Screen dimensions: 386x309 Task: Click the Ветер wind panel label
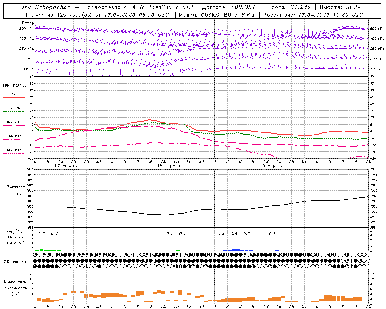(x=28, y=23)
